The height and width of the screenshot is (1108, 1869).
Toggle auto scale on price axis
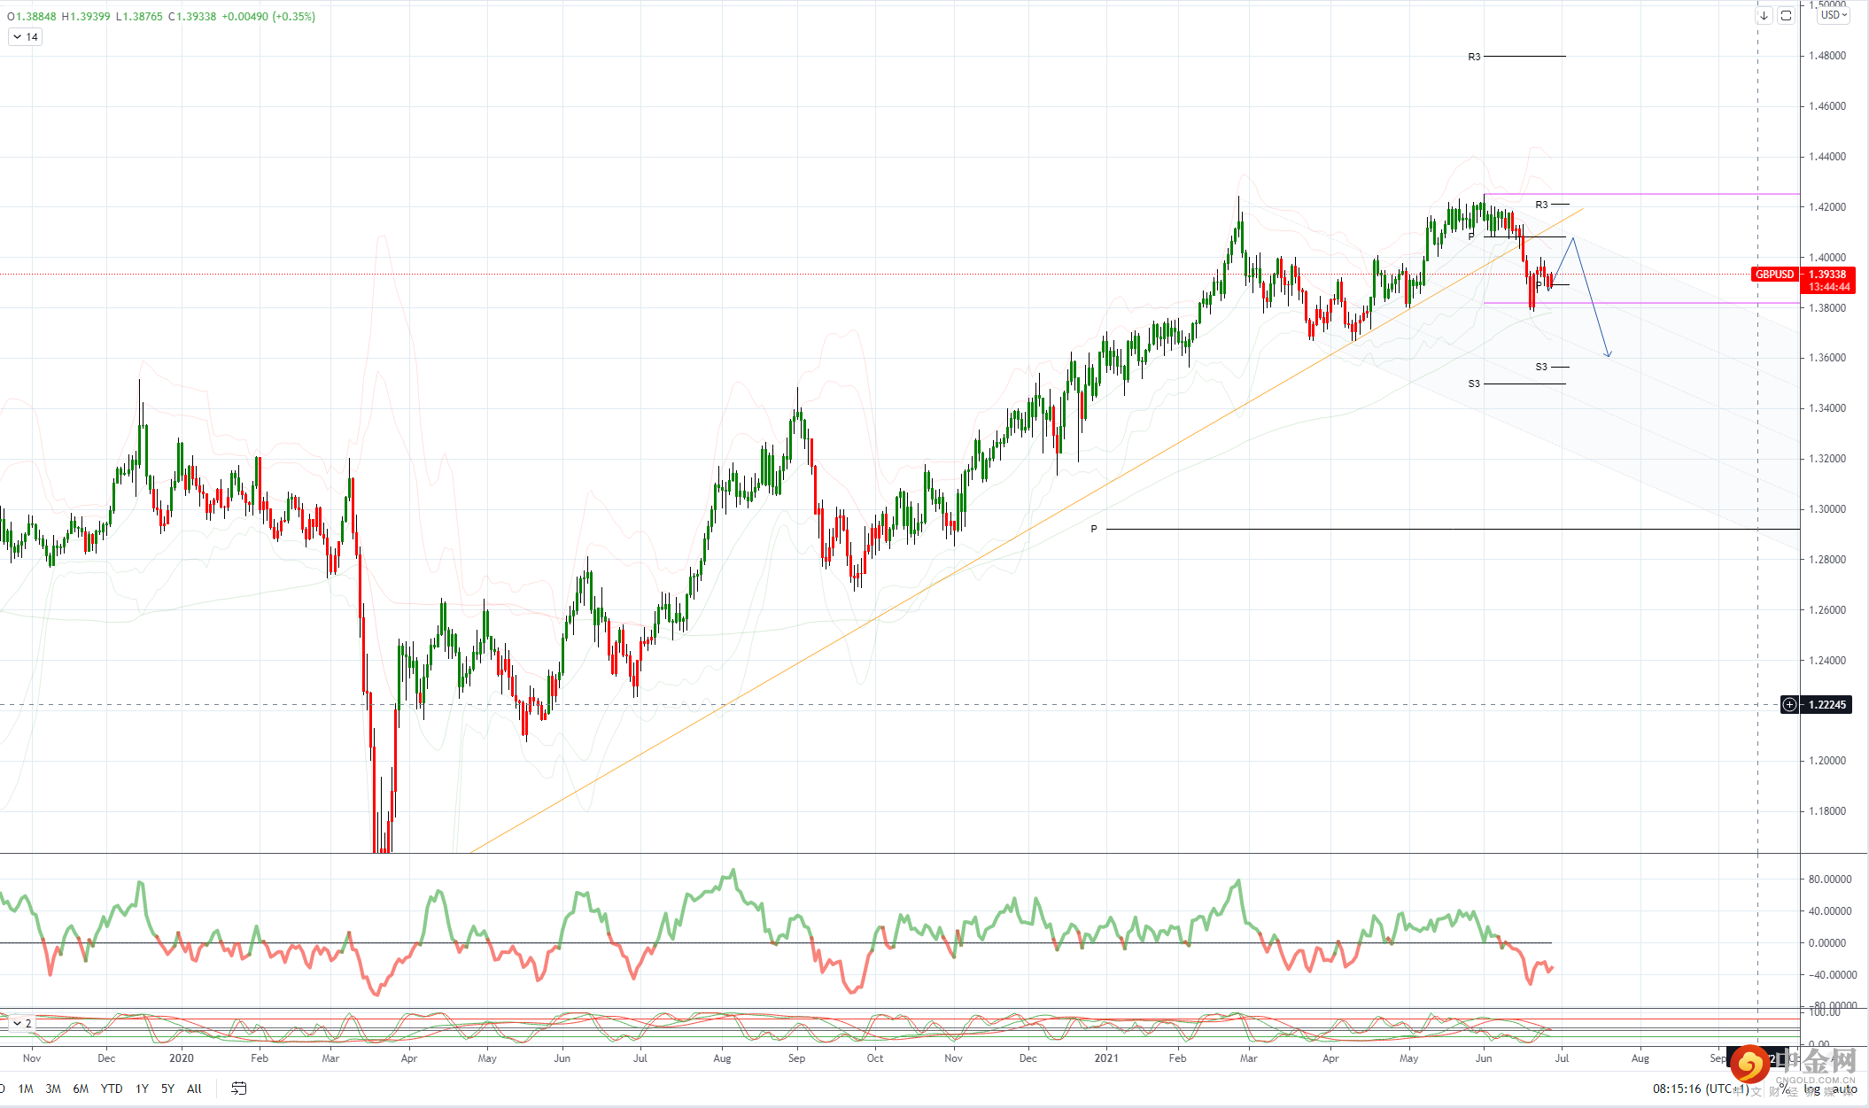1844,1089
